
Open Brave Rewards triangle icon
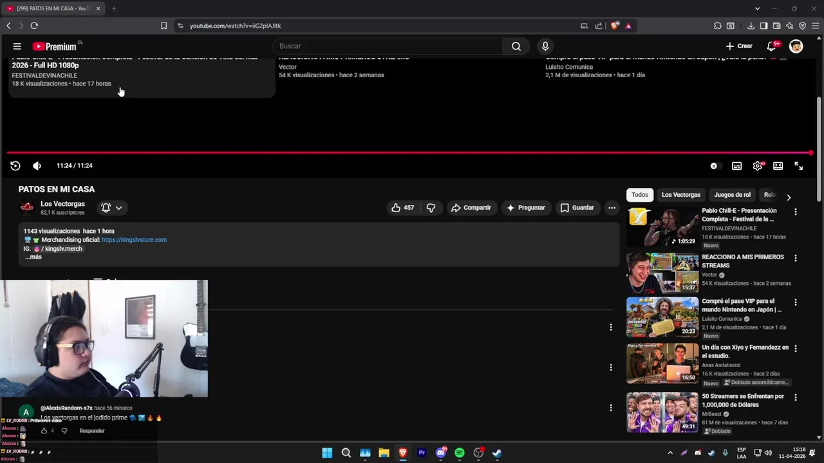coord(628,26)
